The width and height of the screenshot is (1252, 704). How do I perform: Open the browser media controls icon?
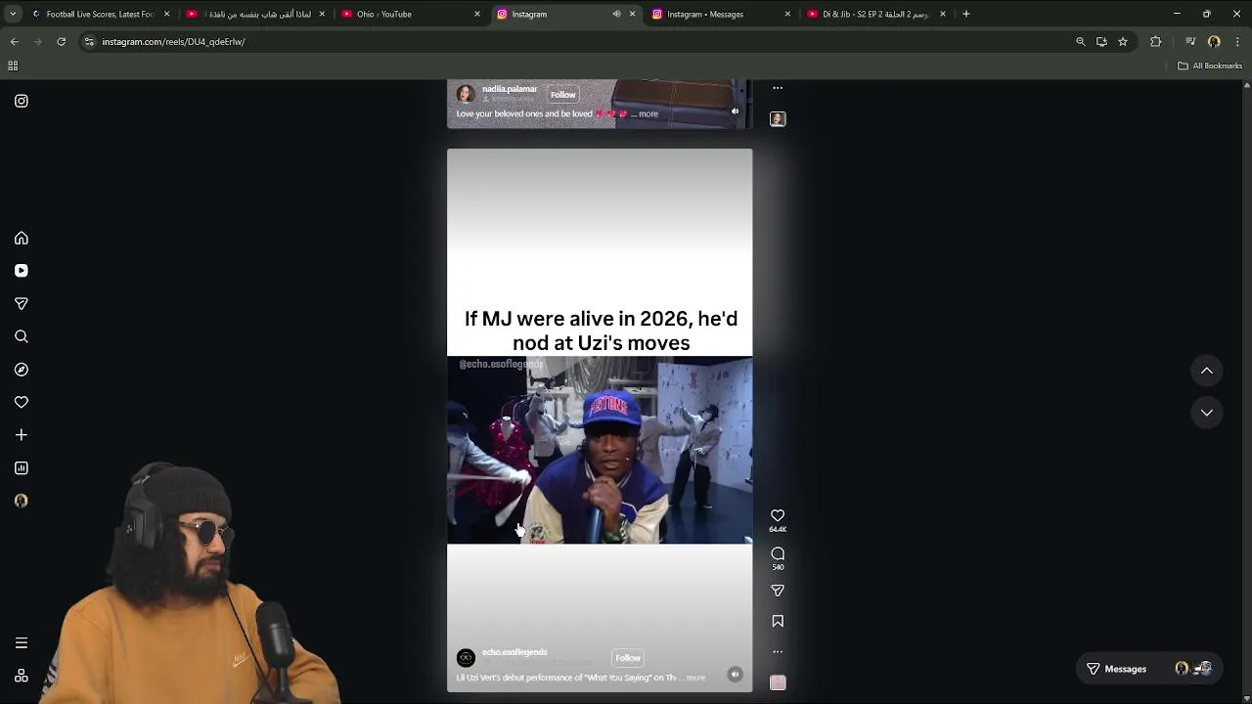[x=1190, y=41]
